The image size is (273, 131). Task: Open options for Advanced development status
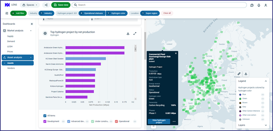tap(87, 121)
